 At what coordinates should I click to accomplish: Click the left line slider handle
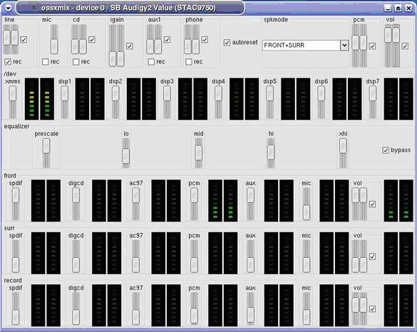[x=6, y=38]
